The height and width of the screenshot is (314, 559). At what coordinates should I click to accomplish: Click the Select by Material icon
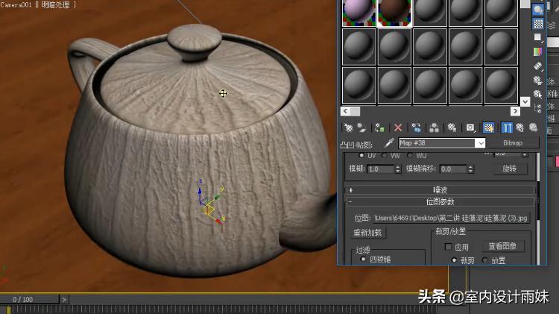click(538, 94)
